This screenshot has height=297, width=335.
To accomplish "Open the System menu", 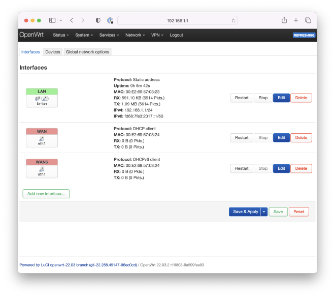I will (x=84, y=35).
